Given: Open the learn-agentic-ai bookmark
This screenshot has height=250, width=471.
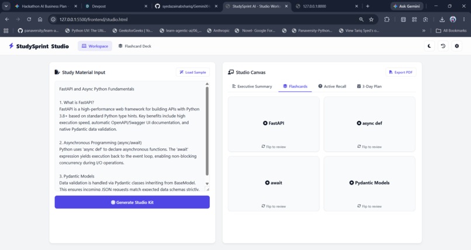Looking at the screenshot, I should point(181,30).
